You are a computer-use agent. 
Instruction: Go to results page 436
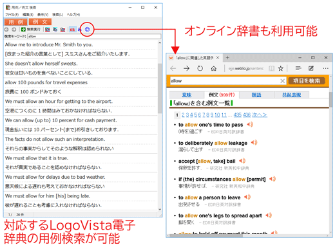247,115
